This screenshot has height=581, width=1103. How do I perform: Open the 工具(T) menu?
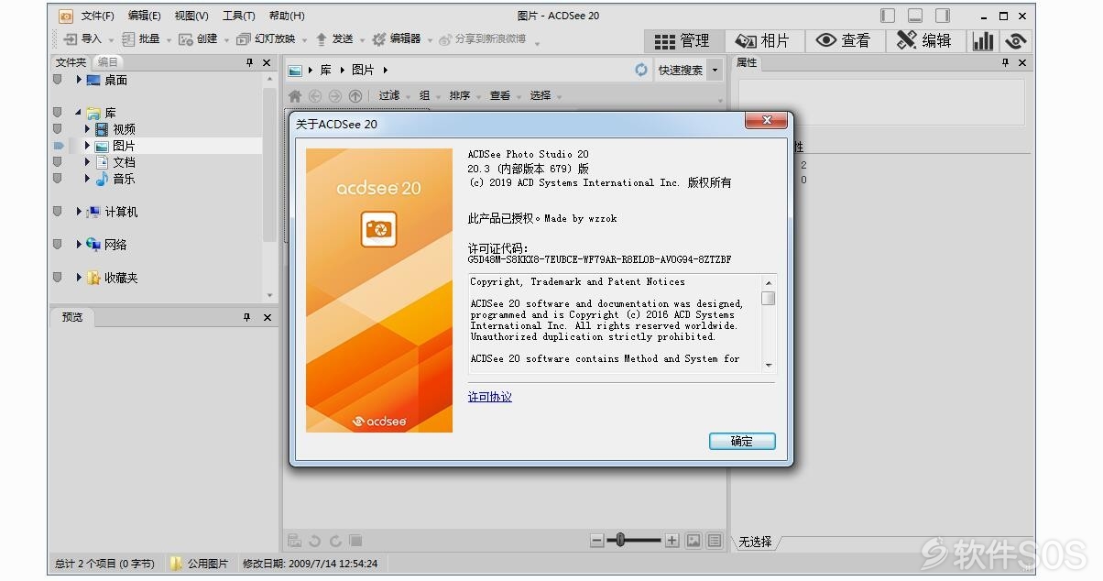[239, 16]
